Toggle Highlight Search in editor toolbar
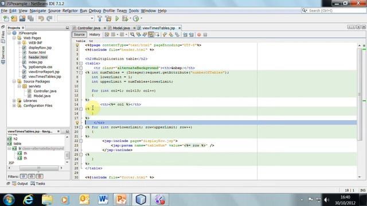367x206 pixels. [x=151, y=34]
